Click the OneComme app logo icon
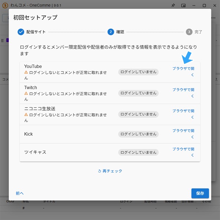220x220 pixels. coord(5,5)
